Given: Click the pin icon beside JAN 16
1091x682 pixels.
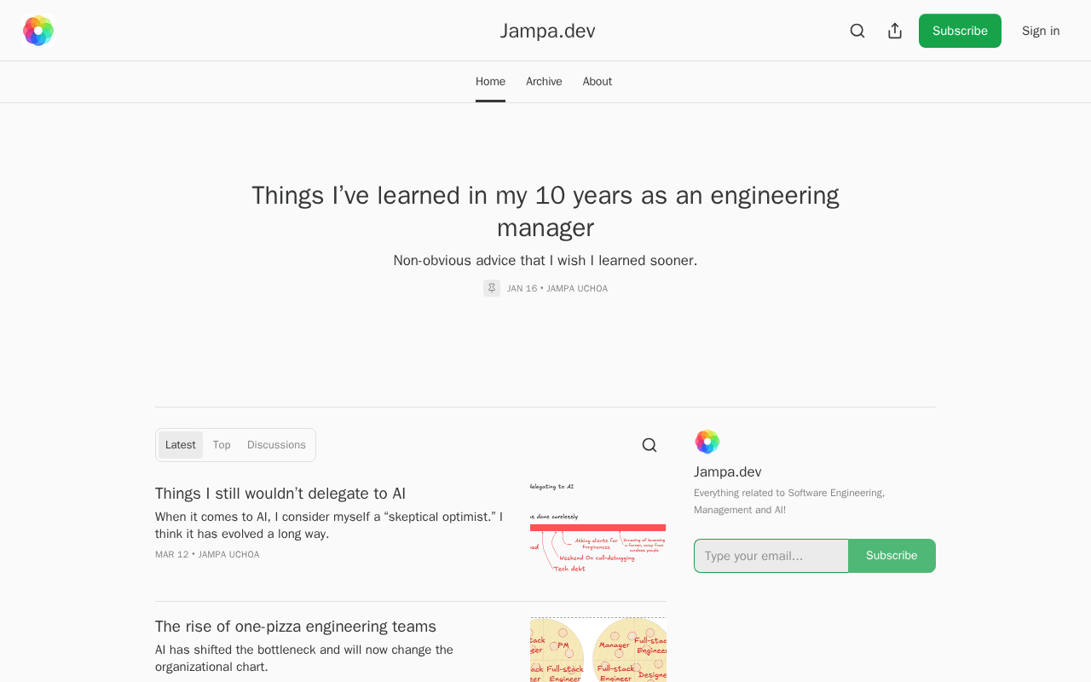Looking at the screenshot, I should (492, 288).
